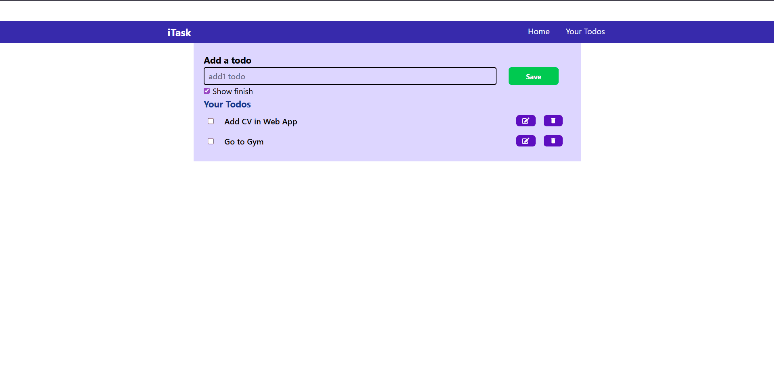774x367 pixels.
Task: Click the Go to Gym todo label
Action: pyautogui.click(x=244, y=141)
